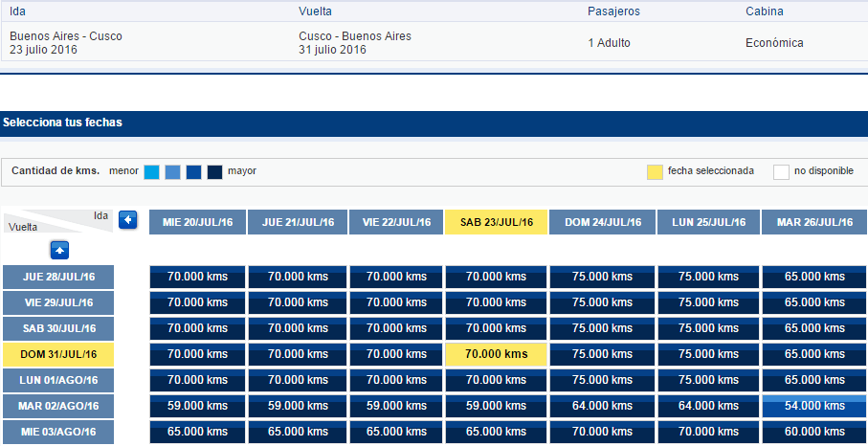This screenshot has height=446, width=868.
Task: Choose MAR 02/AGO/16 return row header
Action: (x=58, y=406)
